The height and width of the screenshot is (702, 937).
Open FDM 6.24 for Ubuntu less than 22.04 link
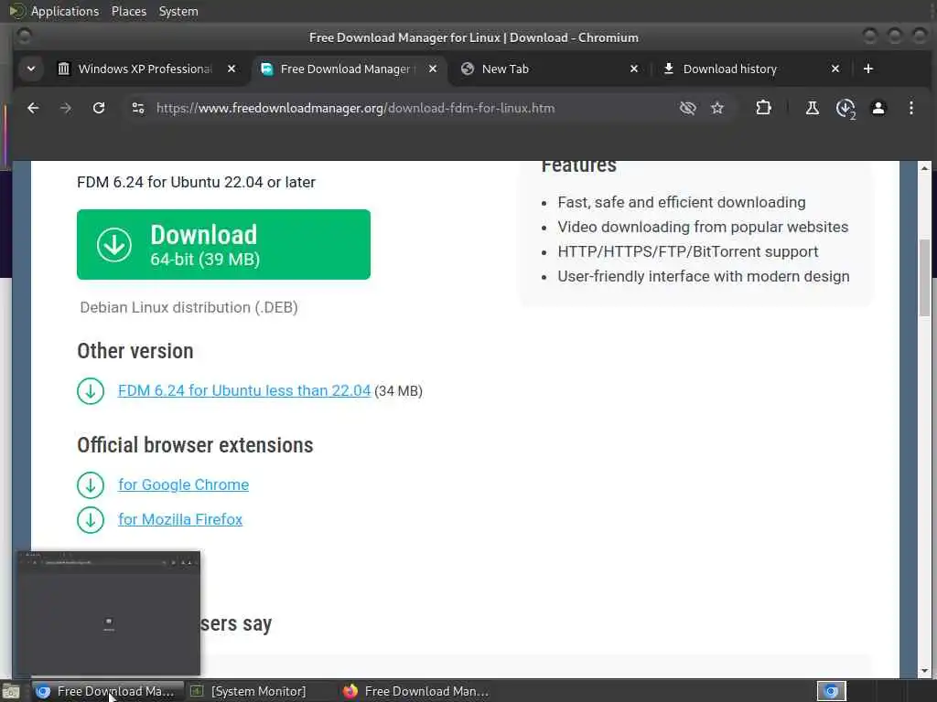244,390
